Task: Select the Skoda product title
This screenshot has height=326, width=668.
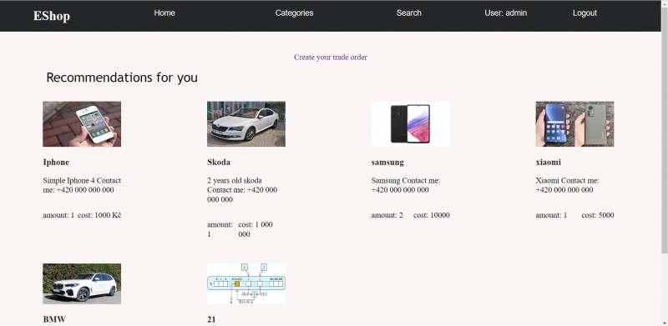Action: click(x=219, y=162)
